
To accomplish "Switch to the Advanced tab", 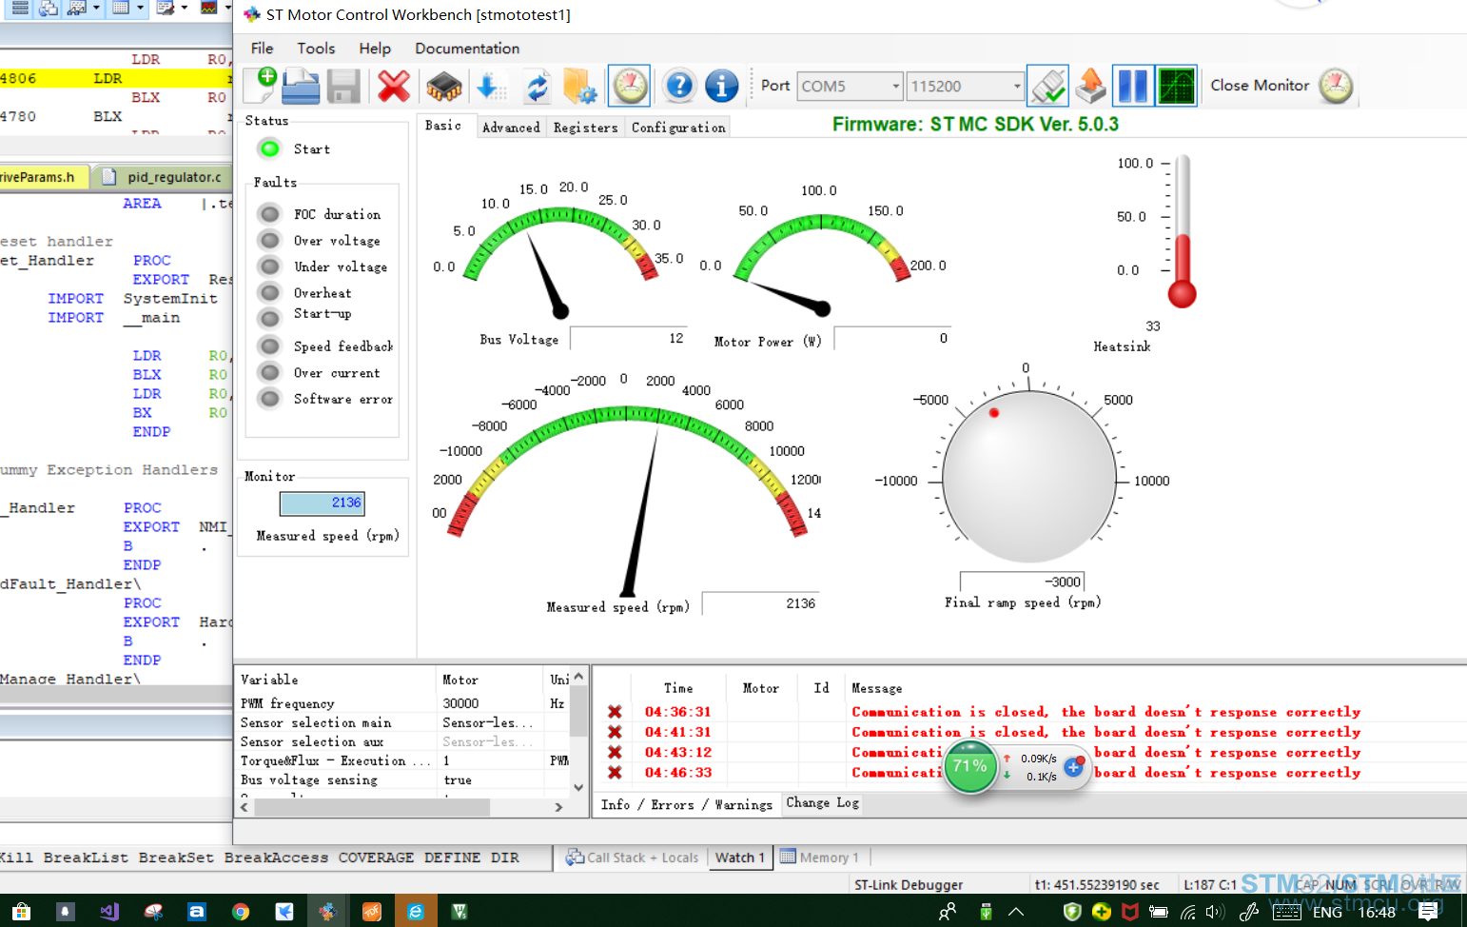I will 511,128.
